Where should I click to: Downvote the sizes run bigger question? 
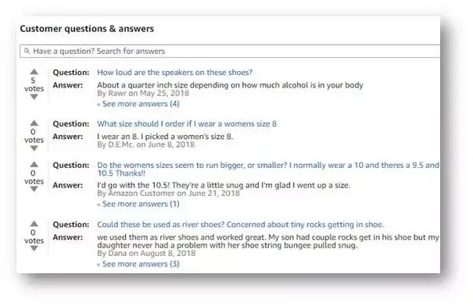[x=34, y=189]
